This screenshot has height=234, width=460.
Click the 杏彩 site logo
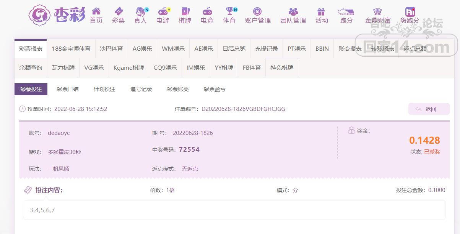pyautogui.click(x=57, y=14)
